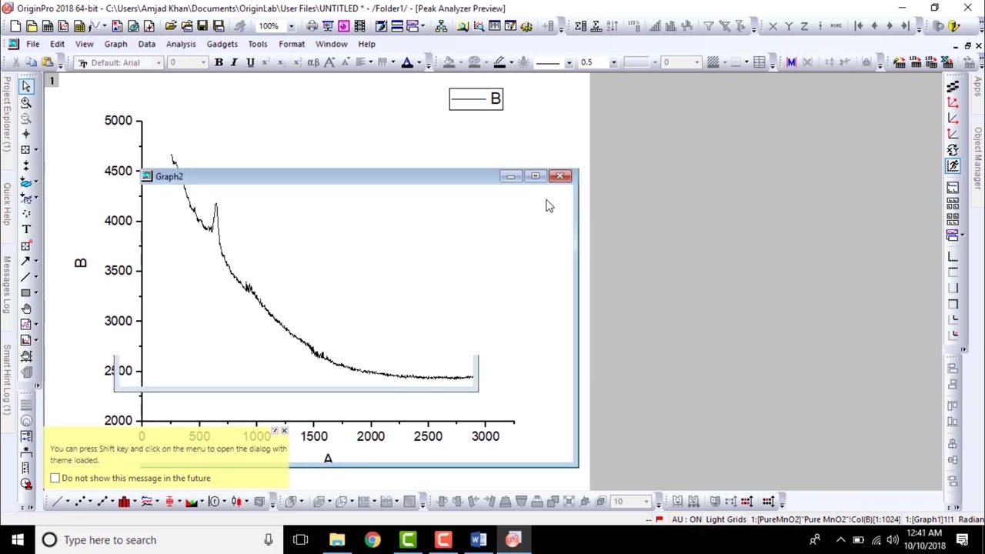The width and height of the screenshot is (985, 554).
Task: Click the Statistics on Columns sigma icon
Action: pos(580,26)
